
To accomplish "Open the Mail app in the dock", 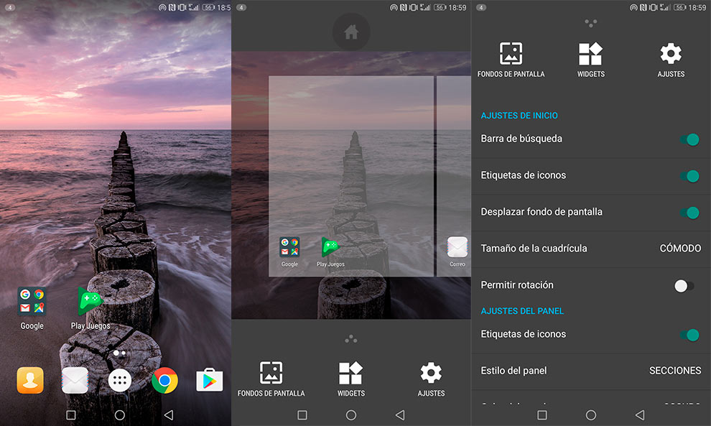I will point(75,379).
